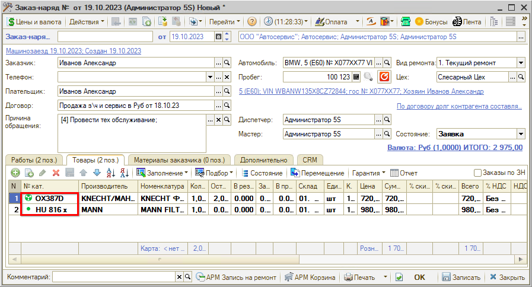Click magnifier icon next to Комментарий field
The image size is (532, 287).
coord(187,277)
